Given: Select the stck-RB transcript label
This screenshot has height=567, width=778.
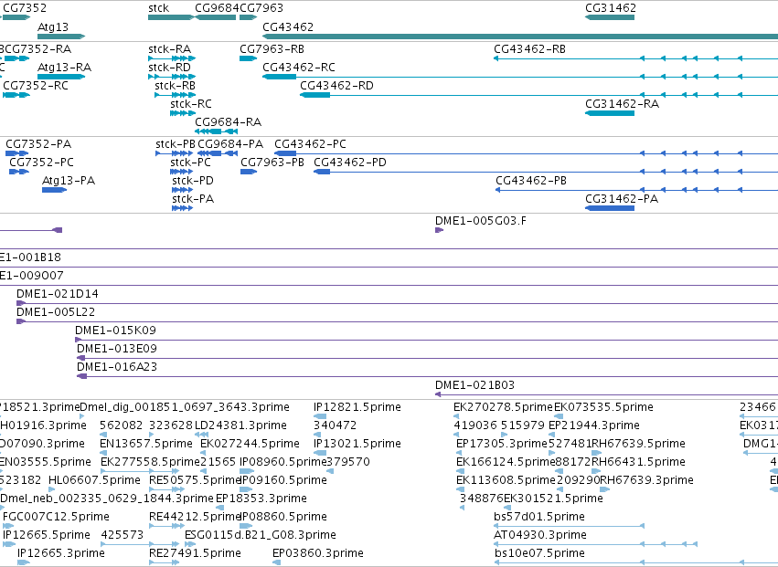Looking at the screenshot, I should (x=176, y=86).
